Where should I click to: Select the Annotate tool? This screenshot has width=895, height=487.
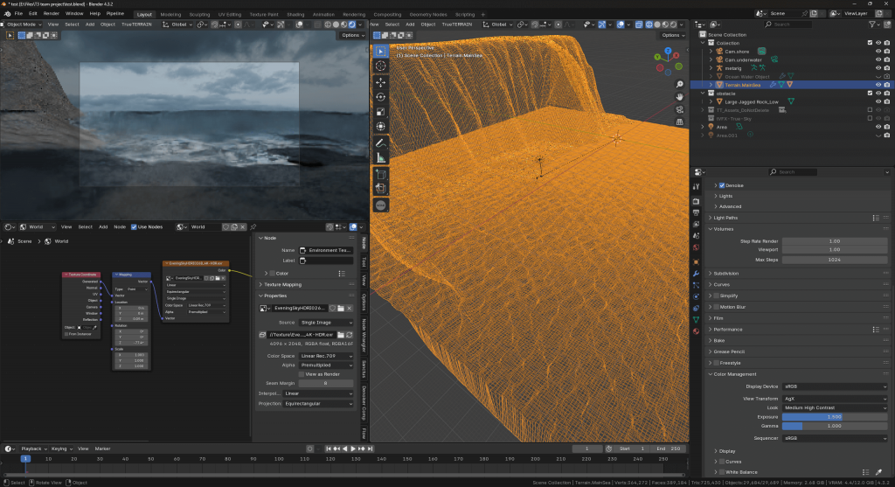pyautogui.click(x=380, y=142)
